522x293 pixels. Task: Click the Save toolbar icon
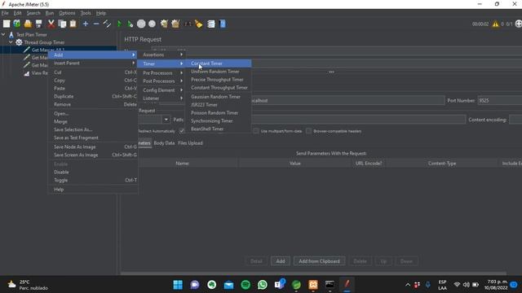38,24
